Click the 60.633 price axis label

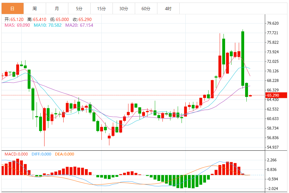[273, 119]
